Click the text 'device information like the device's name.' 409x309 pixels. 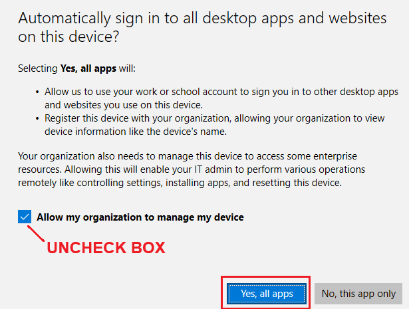[x=136, y=132]
